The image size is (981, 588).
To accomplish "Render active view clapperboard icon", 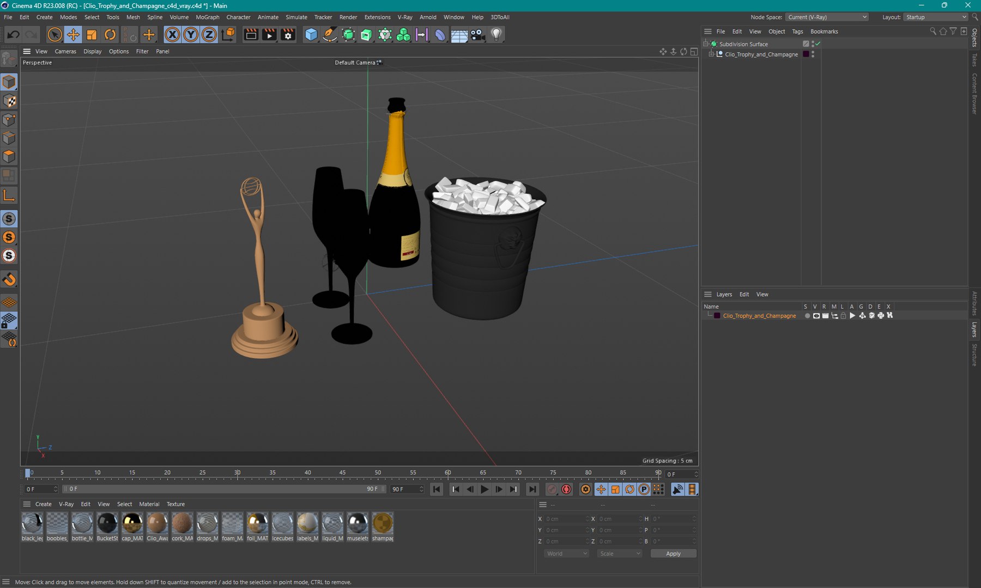I will coord(251,35).
